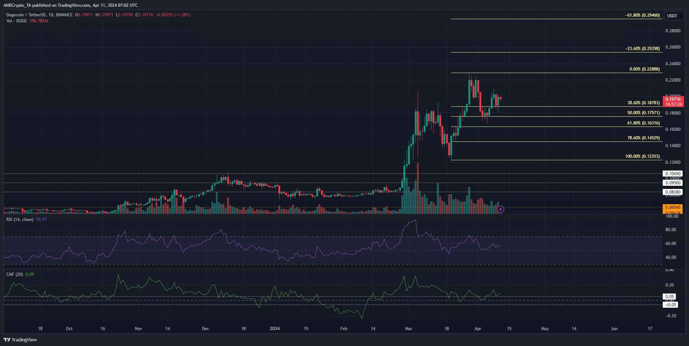Click the Dec label on time axis
The height and width of the screenshot is (346, 689).
tap(205, 329)
